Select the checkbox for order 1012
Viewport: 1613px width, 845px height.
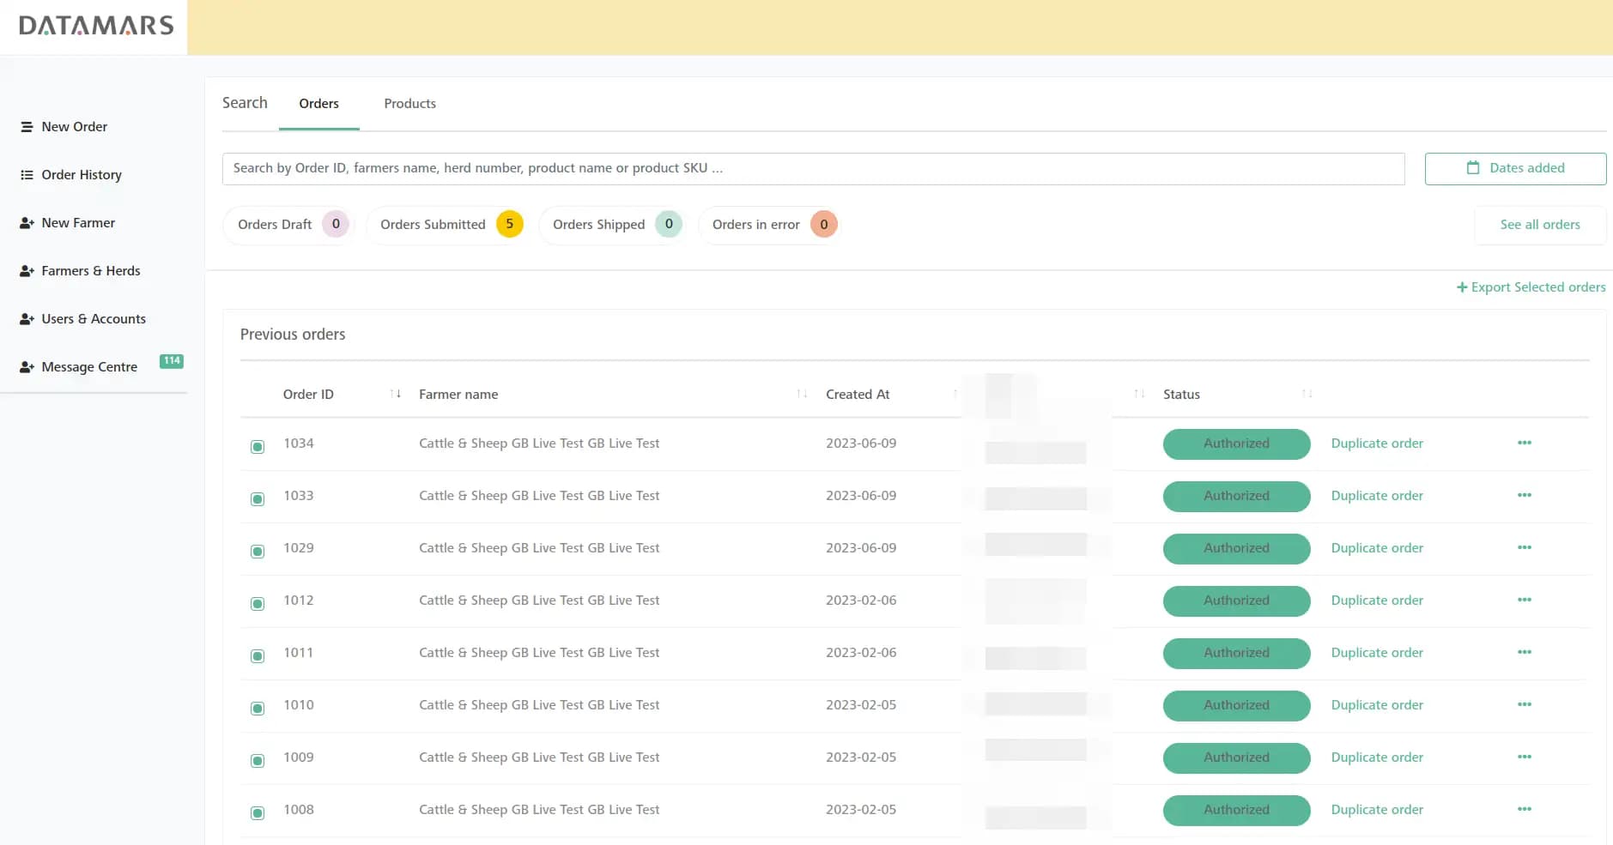258,603
